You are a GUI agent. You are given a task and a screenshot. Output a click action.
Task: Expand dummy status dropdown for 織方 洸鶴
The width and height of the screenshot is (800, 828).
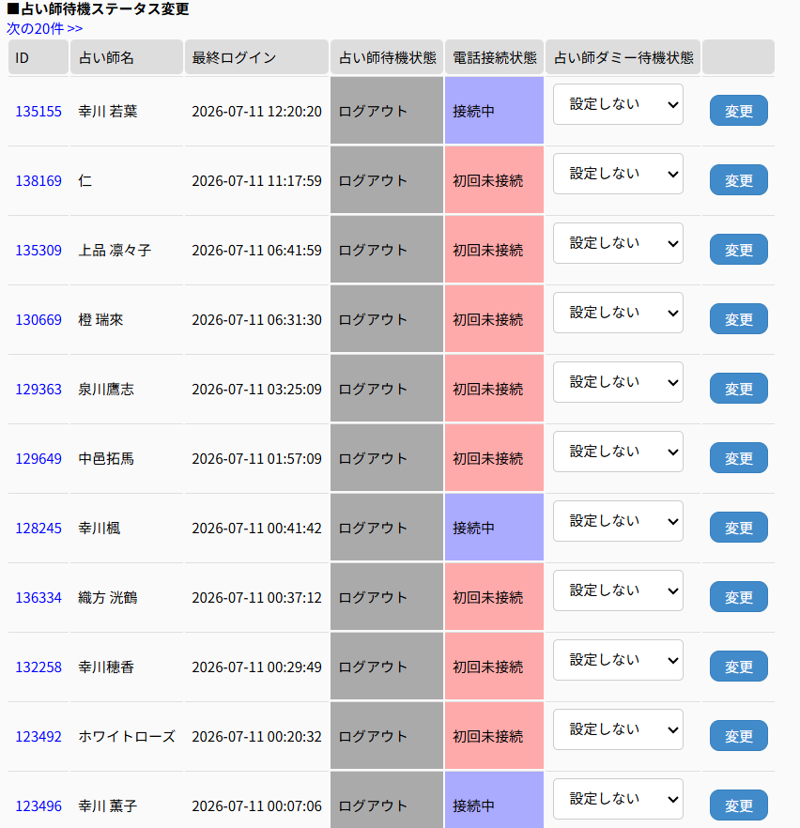pos(618,590)
